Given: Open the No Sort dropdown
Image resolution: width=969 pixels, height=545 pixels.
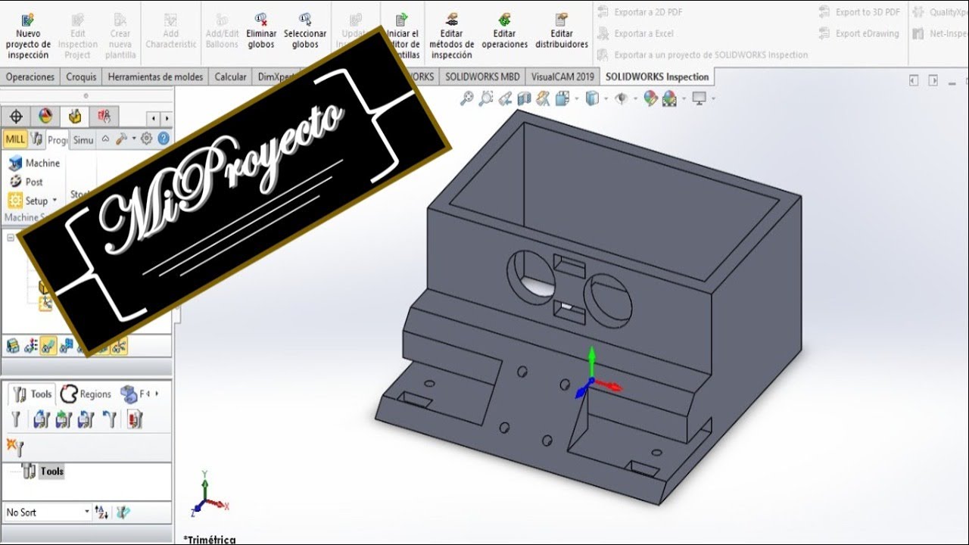Looking at the screenshot, I should [x=48, y=512].
